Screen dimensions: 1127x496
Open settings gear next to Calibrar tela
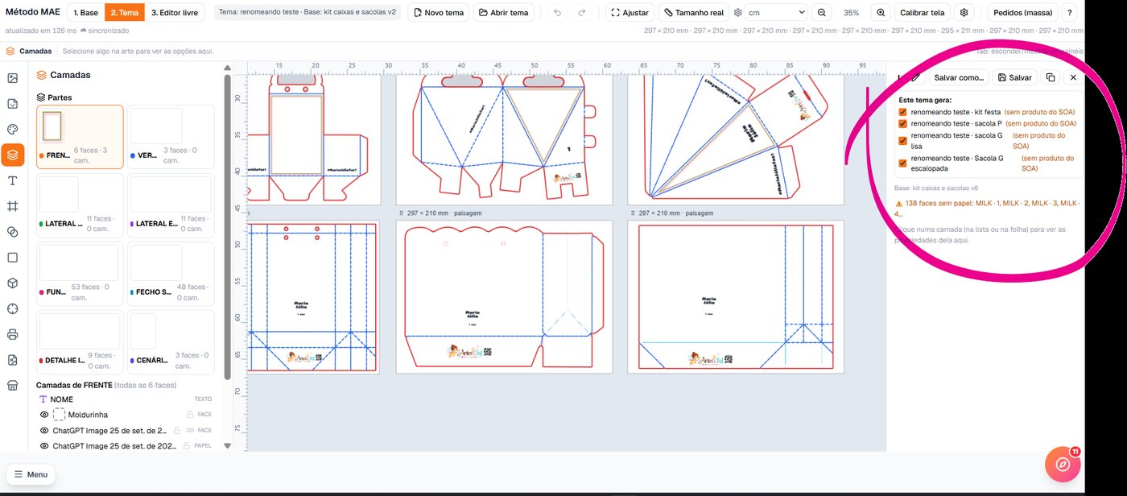[964, 13]
